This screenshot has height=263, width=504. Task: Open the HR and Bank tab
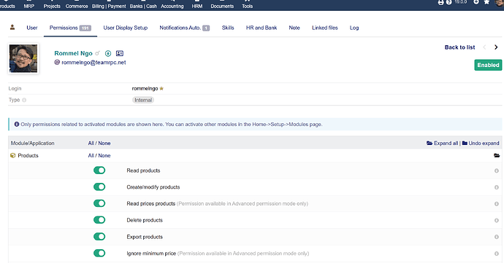pyautogui.click(x=261, y=28)
